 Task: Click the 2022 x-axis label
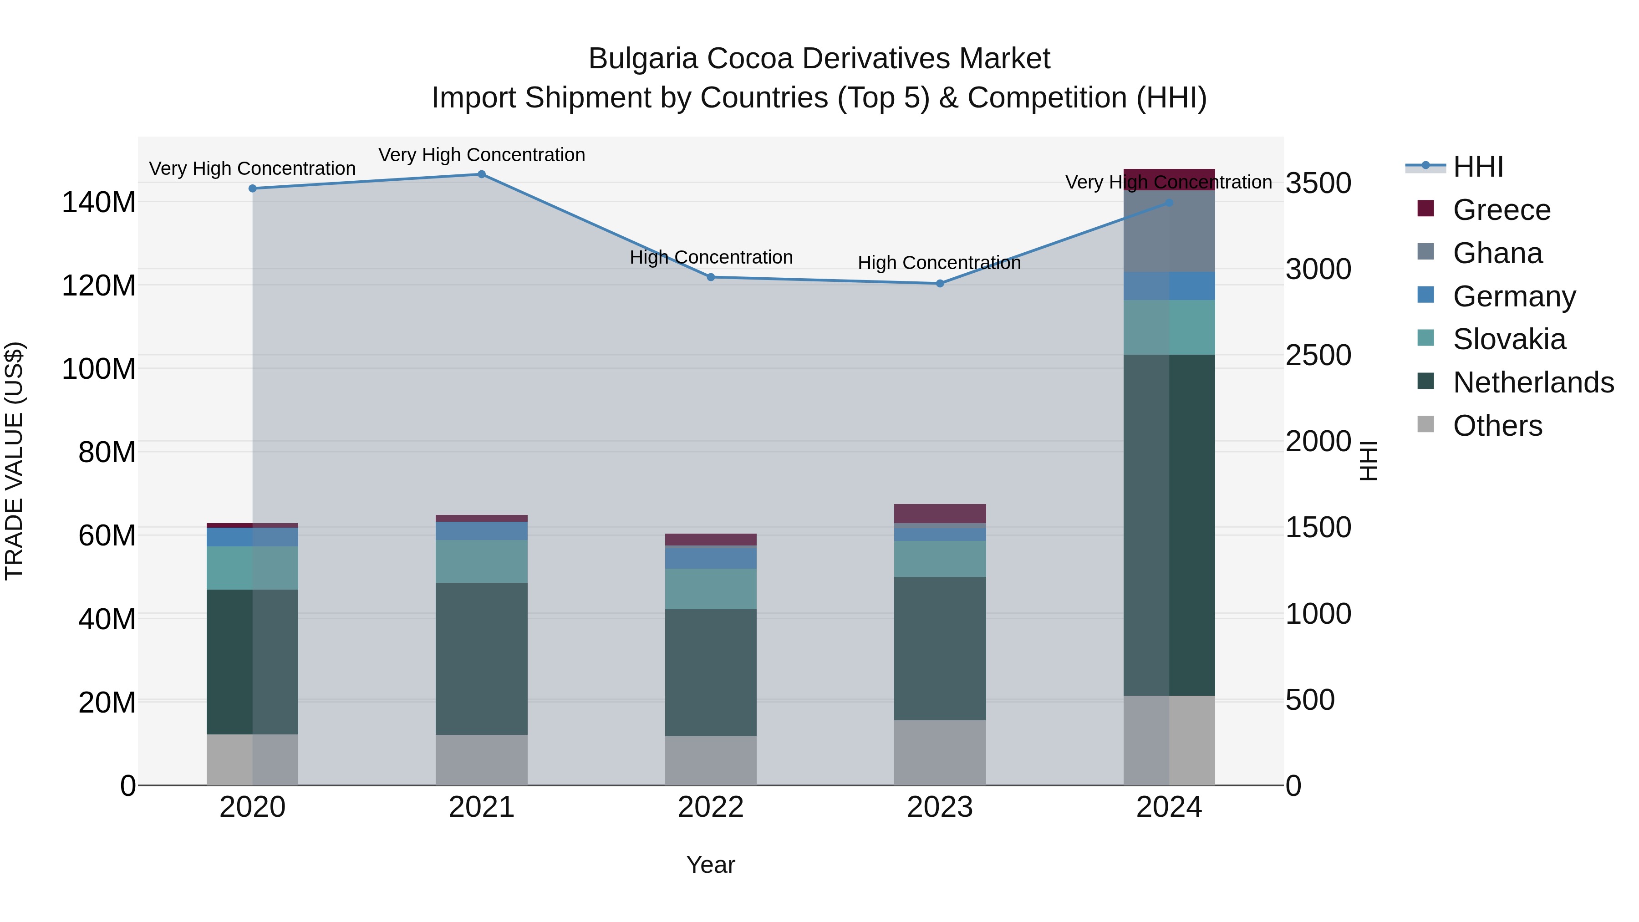711,807
